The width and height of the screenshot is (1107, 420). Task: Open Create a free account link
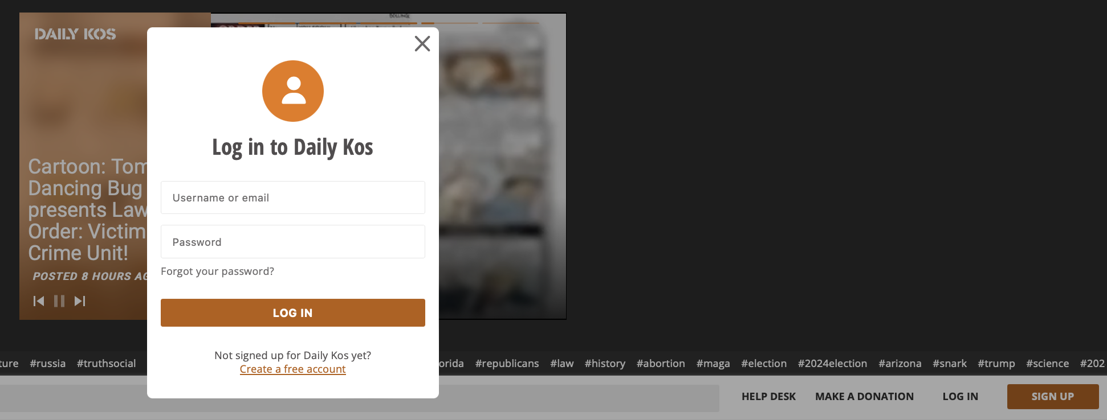click(293, 369)
